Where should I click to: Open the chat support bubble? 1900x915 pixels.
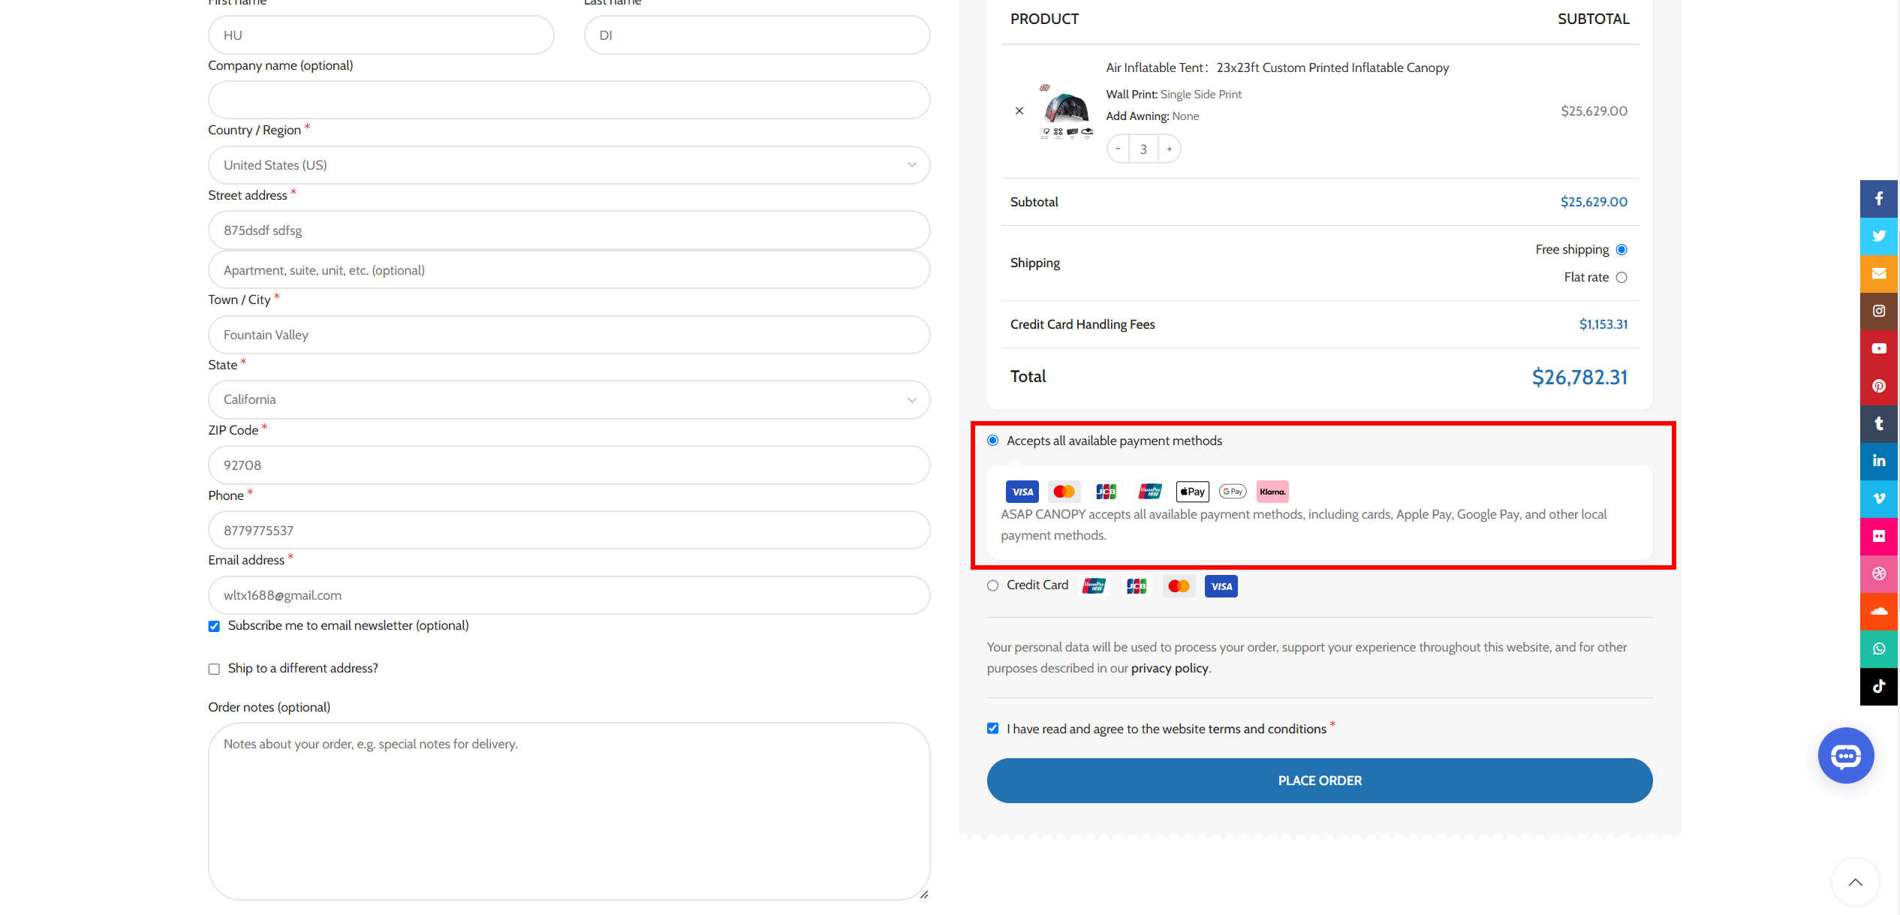[1846, 755]
